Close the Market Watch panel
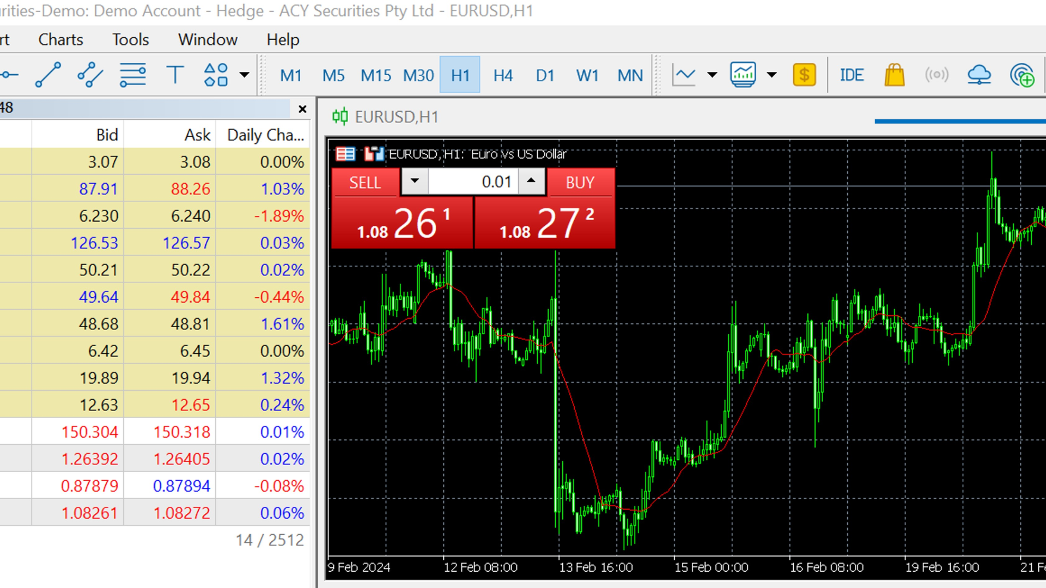This screenshot has width=1046, height=588. [x=302, y=109]
